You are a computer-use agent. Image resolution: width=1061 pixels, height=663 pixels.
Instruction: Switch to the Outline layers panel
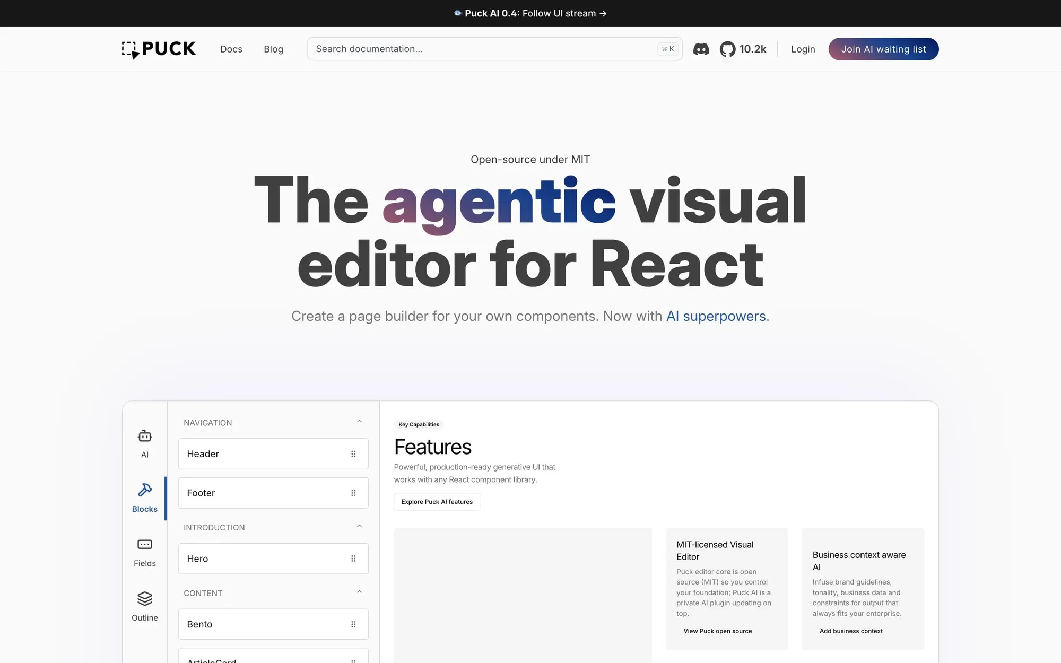click(x=145, y=606)
